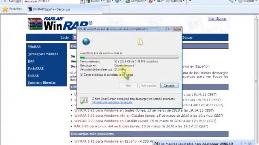Toggle 'Cerrar el diálogo al completar la descarga'
The image size is (259, 145).
(x=81, y=75)
